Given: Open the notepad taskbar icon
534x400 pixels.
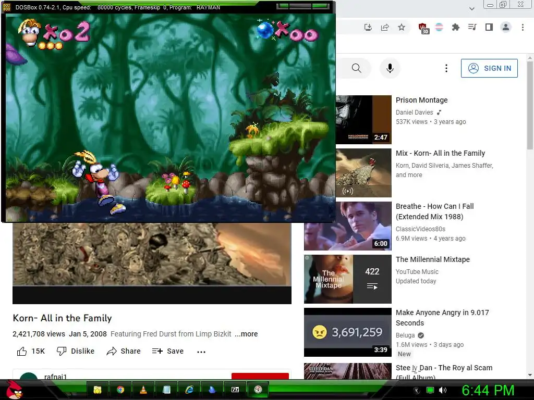Looking at the screenshot, I should (166, 390).
